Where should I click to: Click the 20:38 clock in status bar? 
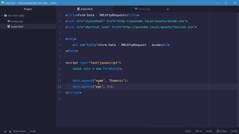[x=234, y=131]
